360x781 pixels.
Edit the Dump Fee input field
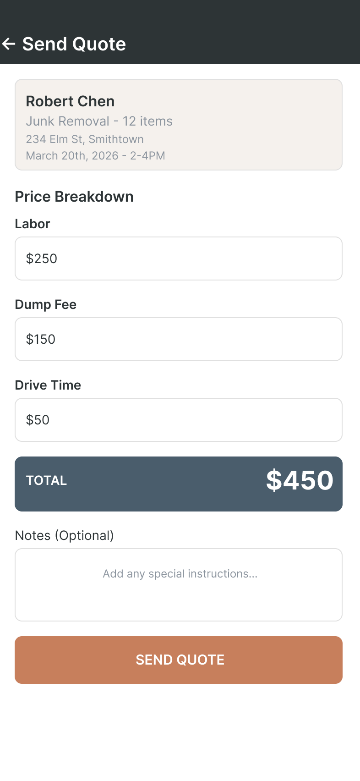179,339
